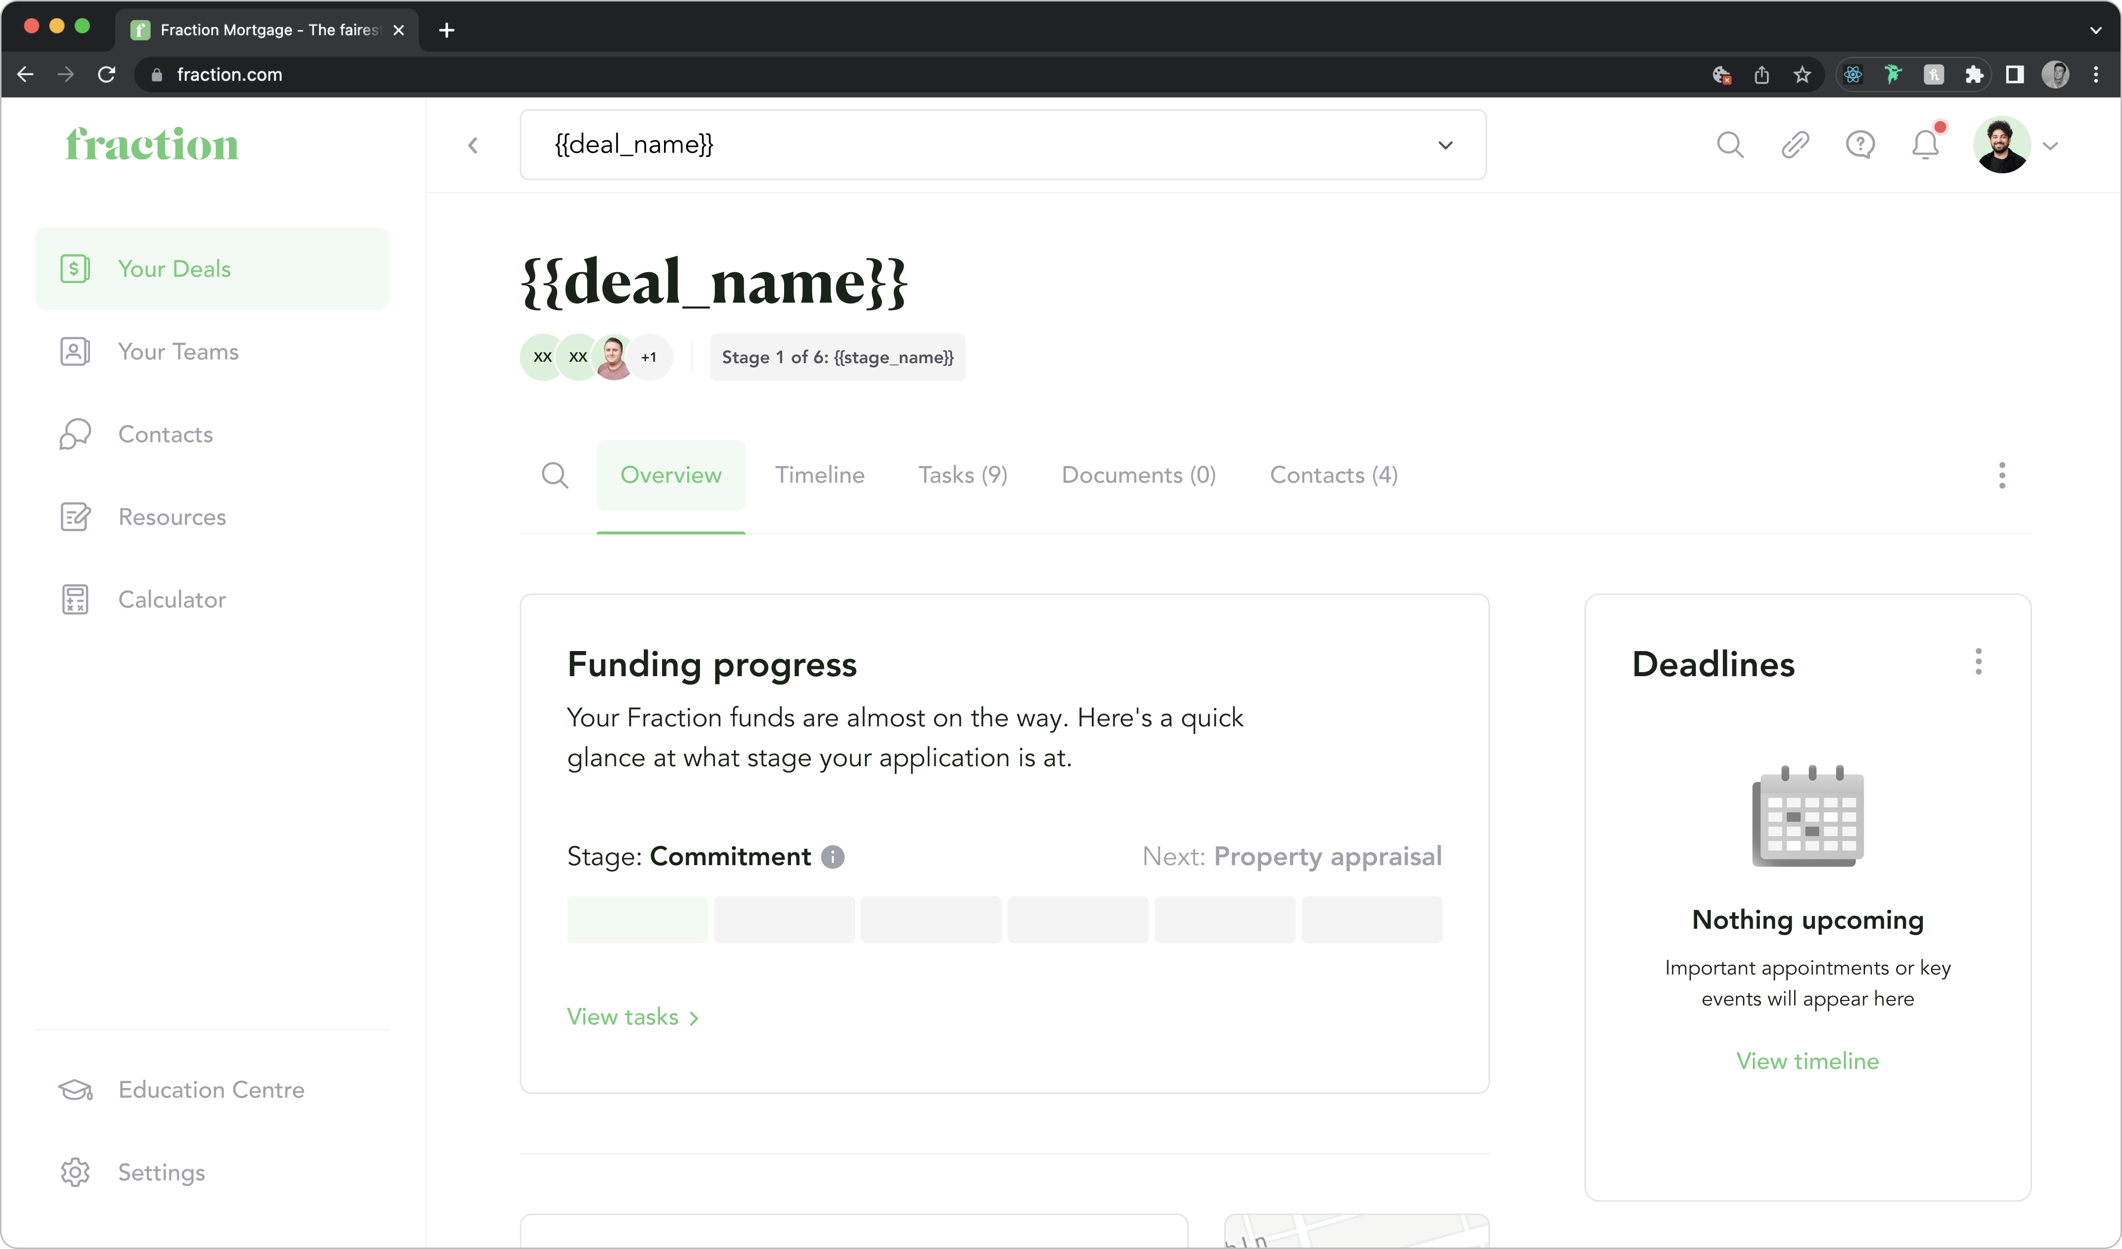The image size is (2122, 1249).
Task: Collapse the sidebar with the back chevron
Action: pyautogui.click(x=473, y=146)
